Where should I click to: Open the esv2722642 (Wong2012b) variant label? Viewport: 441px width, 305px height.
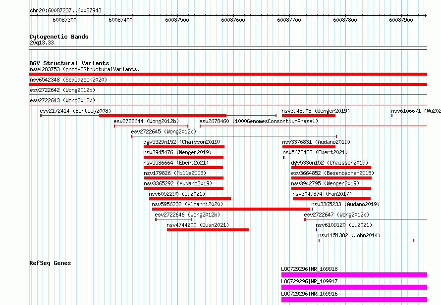pyautogui.click(x=62, y=90)
